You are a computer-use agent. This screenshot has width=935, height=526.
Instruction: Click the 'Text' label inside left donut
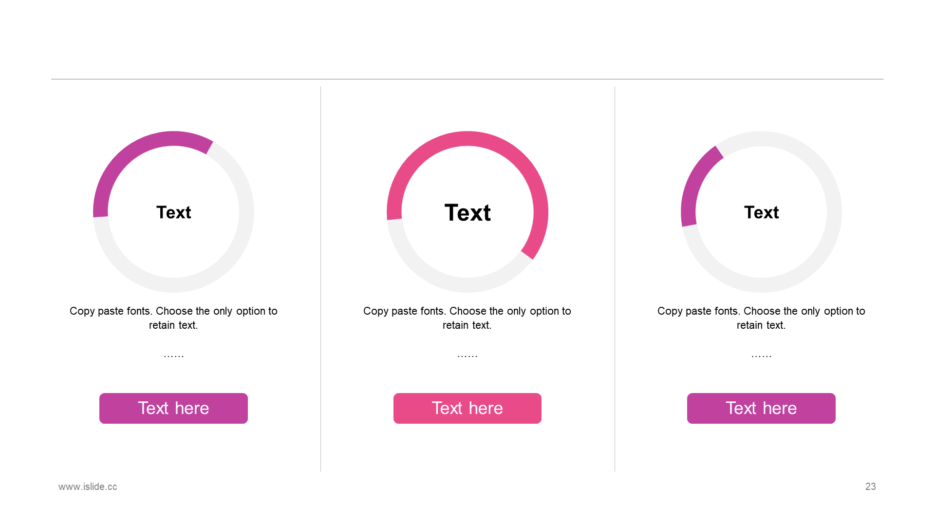[173, 212]
